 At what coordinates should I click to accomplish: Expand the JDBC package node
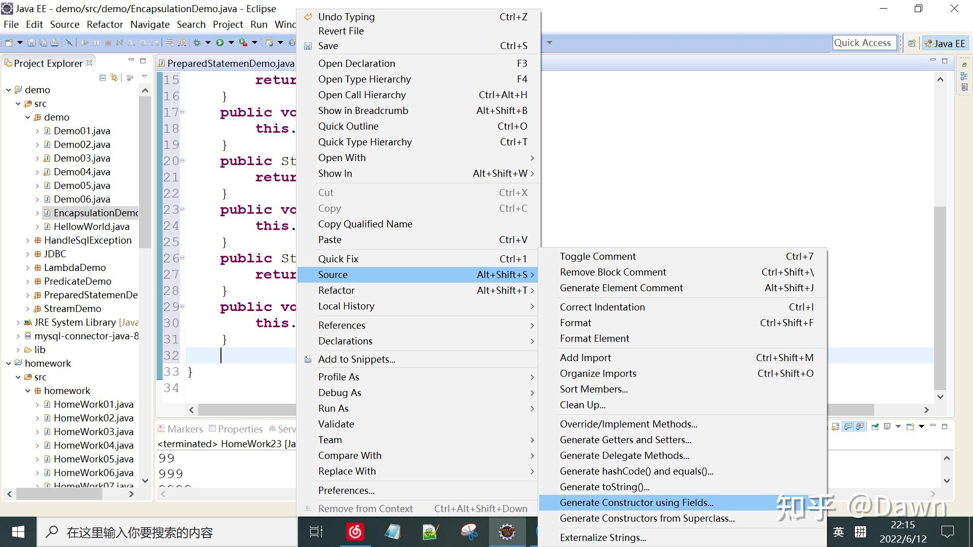27,254
